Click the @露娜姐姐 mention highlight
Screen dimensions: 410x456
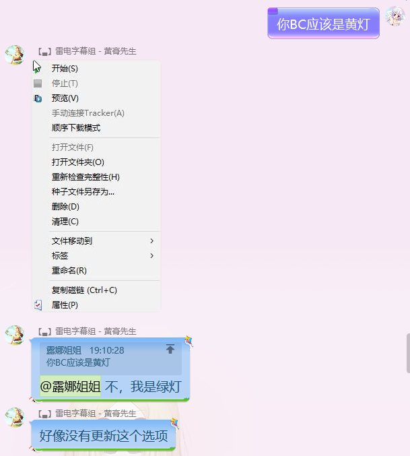[70, 386]
